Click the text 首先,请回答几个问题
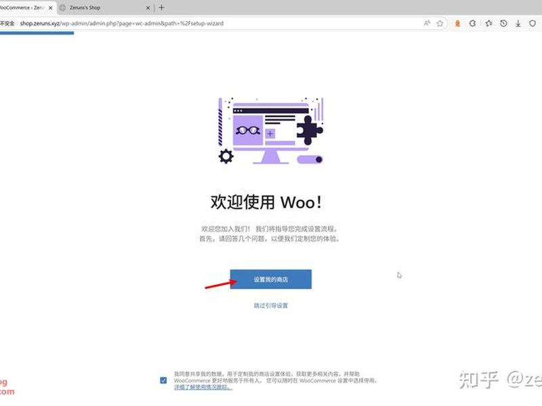 click(232, 239)
